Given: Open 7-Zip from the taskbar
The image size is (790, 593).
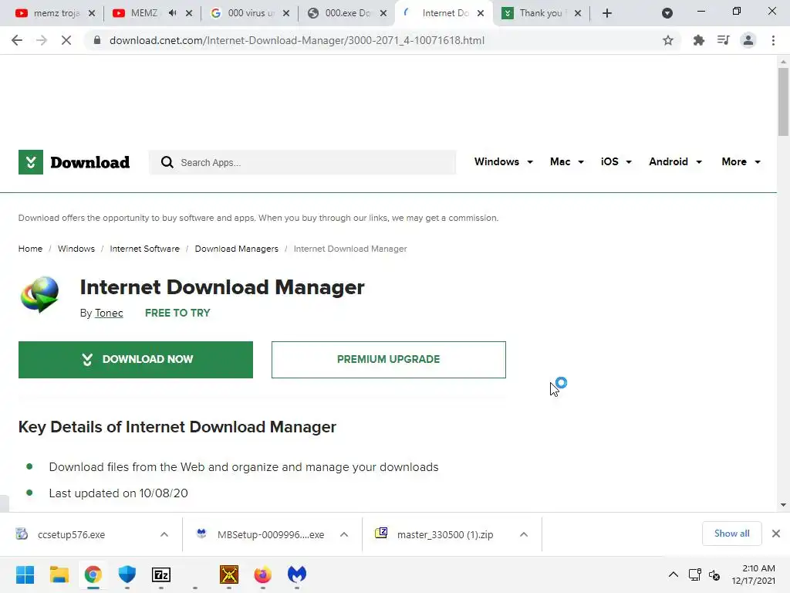Looking at the screenshot, I should pyautogui.click(x=161, y=574).
